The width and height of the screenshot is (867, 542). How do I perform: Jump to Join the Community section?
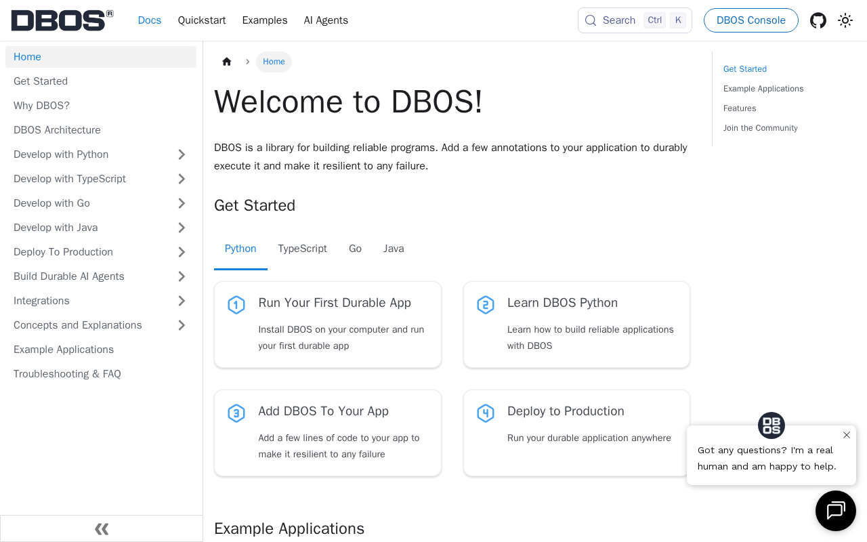click(x=761, y=128)
